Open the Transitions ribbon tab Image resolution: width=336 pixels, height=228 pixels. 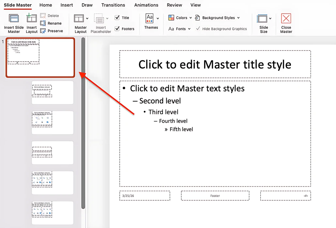coord(113,5)
